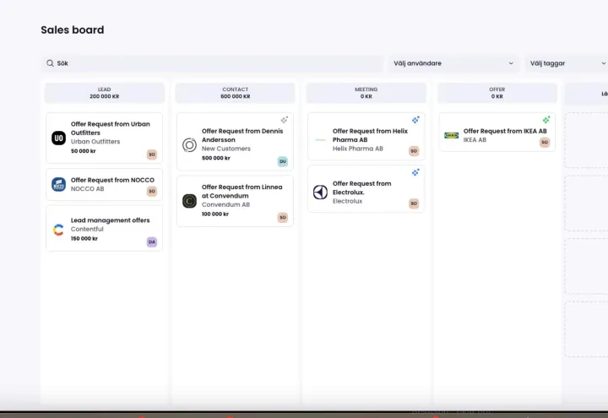The height and width of the screenshot is (418, 608).
Task: Click the search magnifier icon
Action: tap(50, 63)
